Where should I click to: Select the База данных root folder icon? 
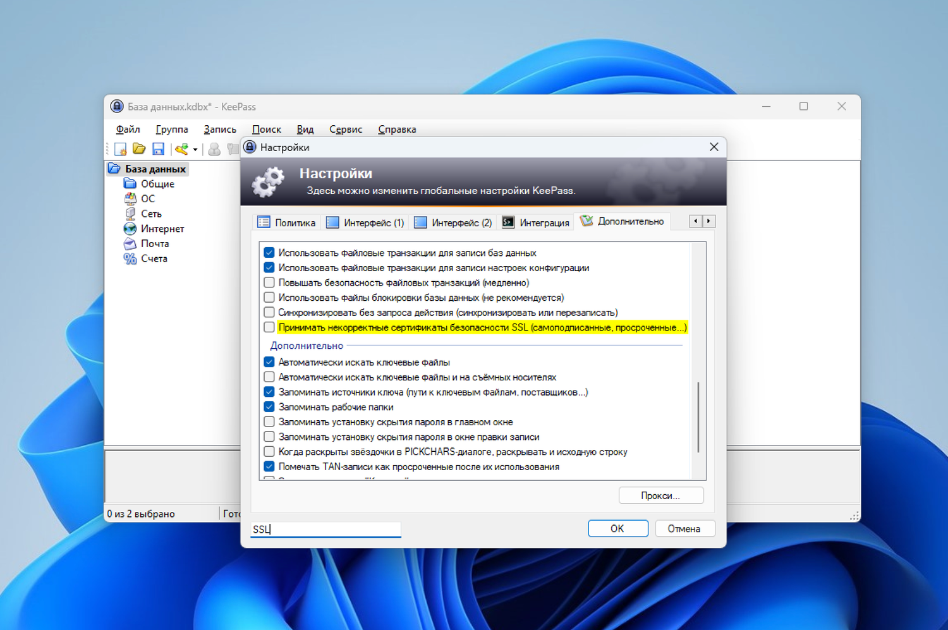[114, 169]
